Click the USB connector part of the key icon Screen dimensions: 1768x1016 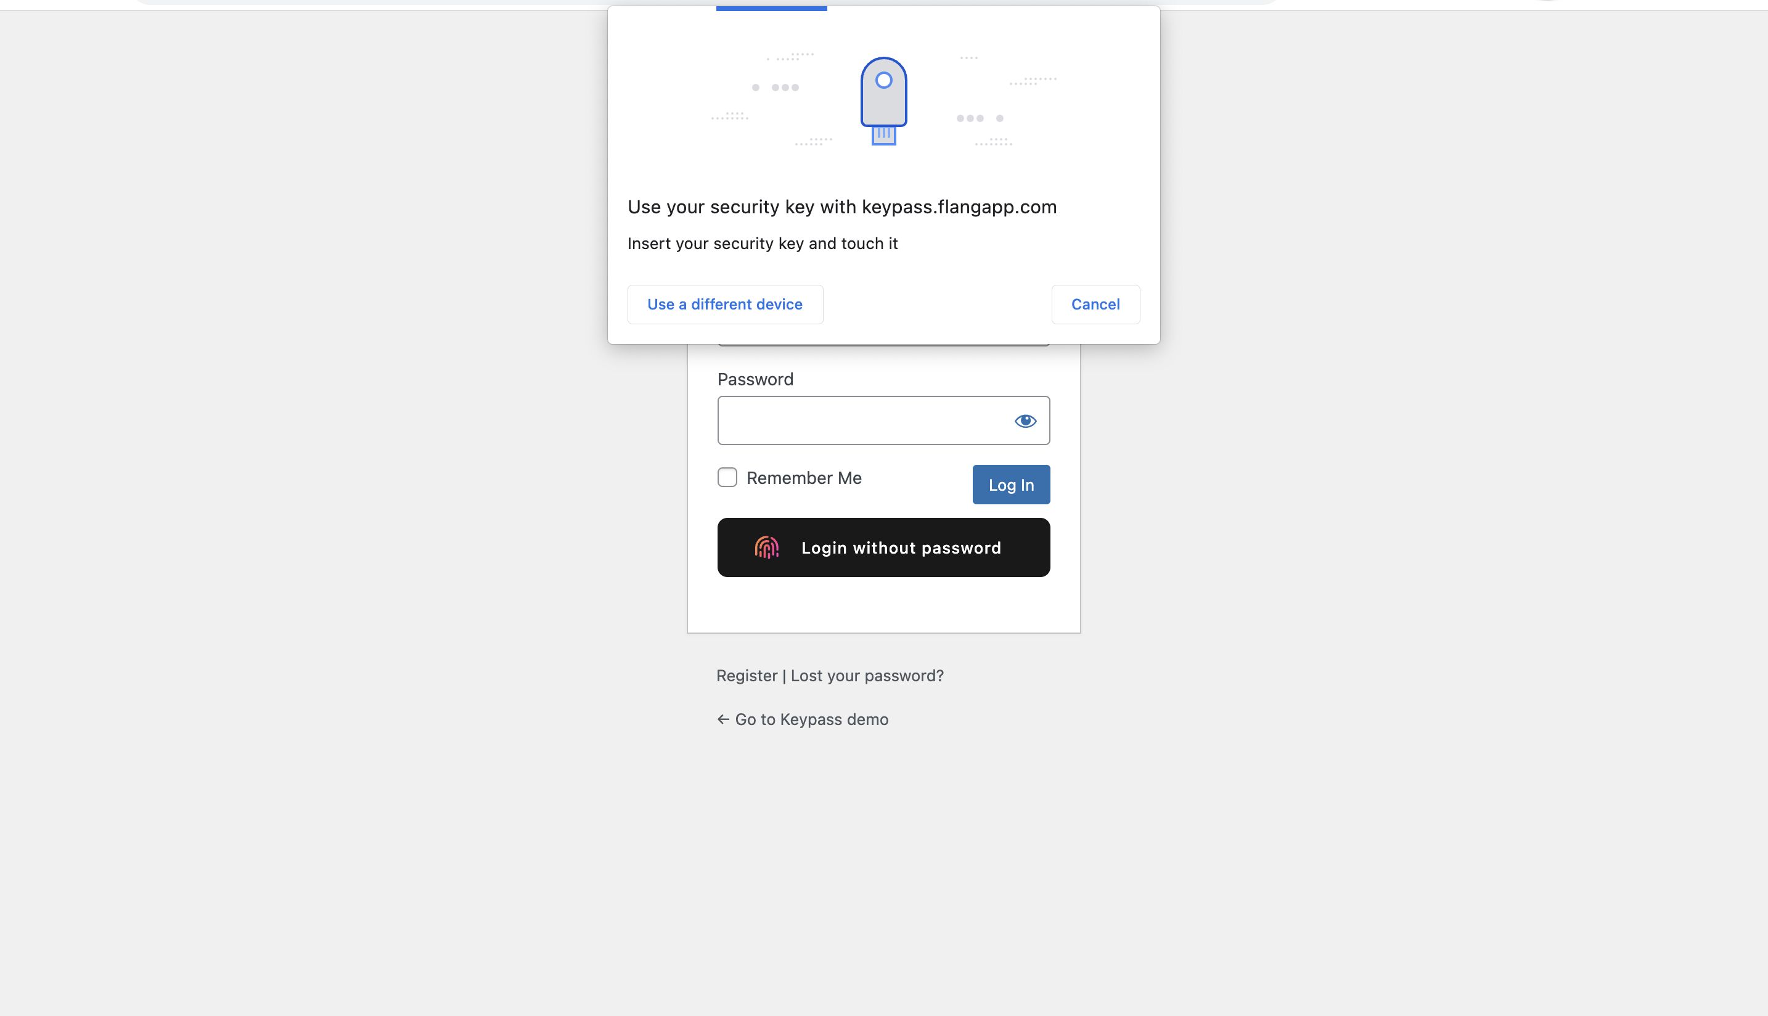pyautogui.click(x=884, y=136)
